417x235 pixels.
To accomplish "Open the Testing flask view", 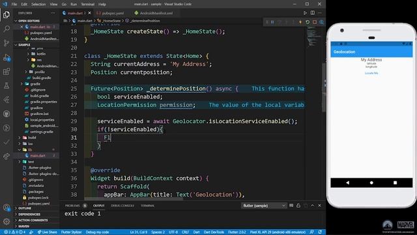I will [7, 86].
